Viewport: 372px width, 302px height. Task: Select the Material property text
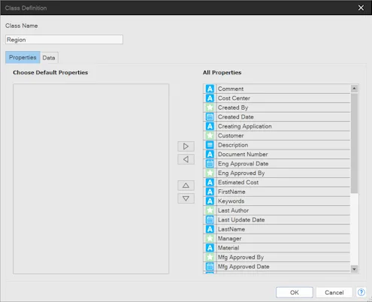click(228, 248)
